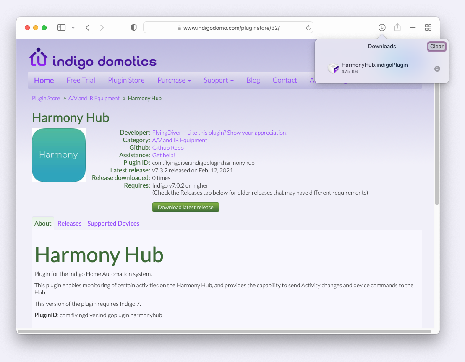The image size is (465, 362).
Task: Click the Download latest release button
Action: pyautogui.click(x=185, y=207)
